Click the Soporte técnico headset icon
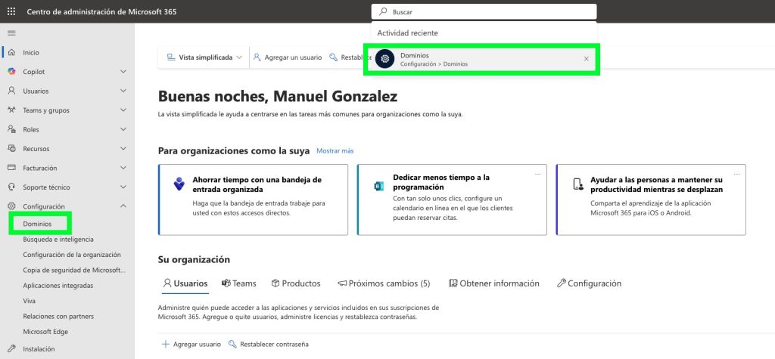 [11, 187]
